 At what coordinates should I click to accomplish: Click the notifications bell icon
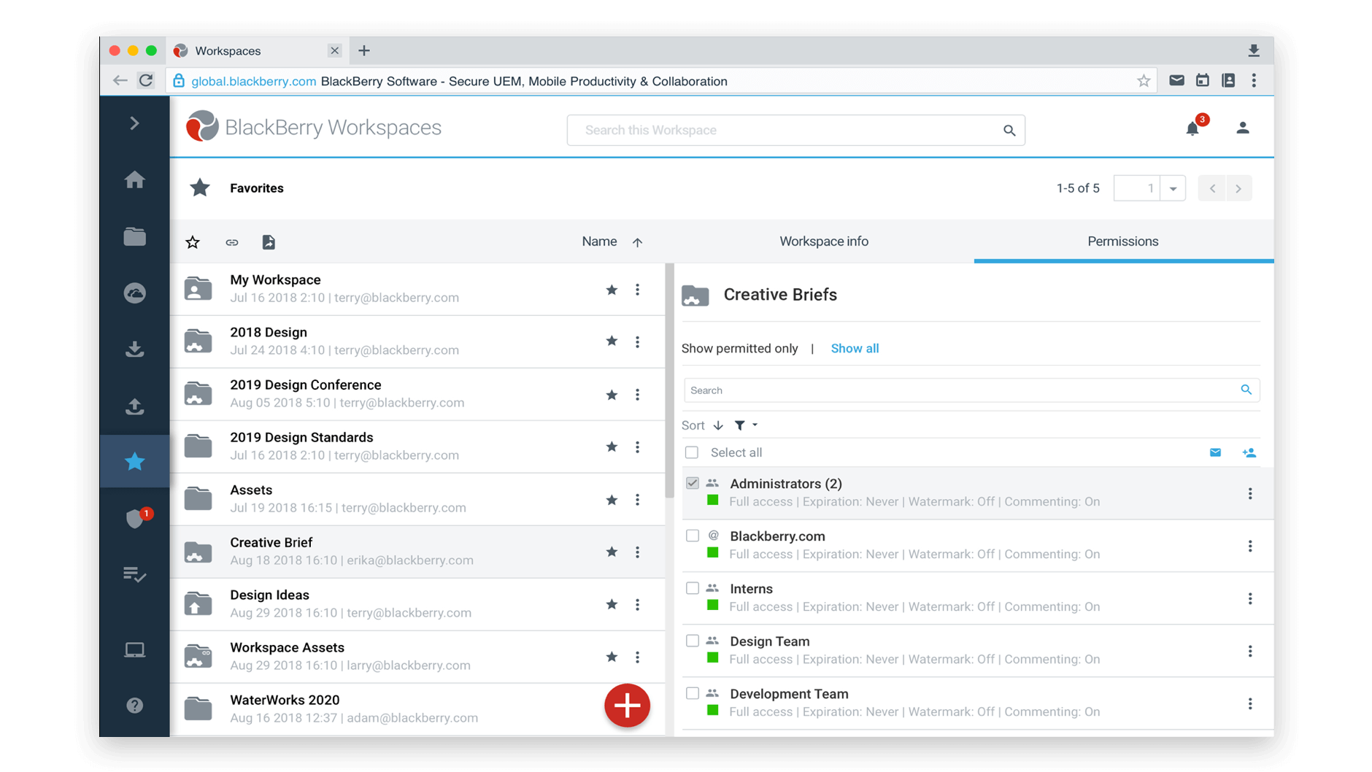click(x=1192, y=129)
